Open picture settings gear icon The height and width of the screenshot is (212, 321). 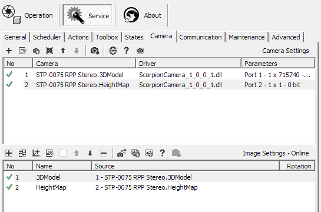tap(149, 153)
